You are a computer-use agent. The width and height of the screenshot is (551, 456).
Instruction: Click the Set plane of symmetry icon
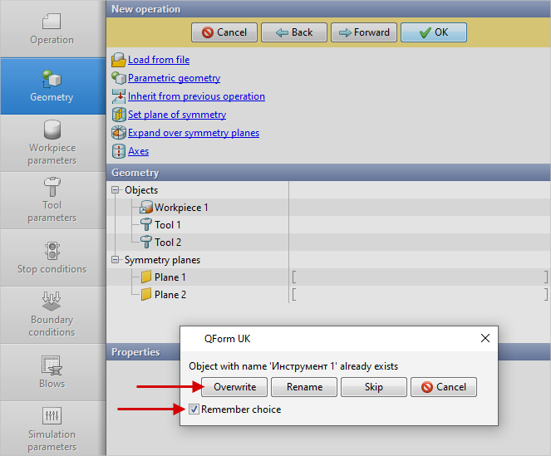pos(118,115)
